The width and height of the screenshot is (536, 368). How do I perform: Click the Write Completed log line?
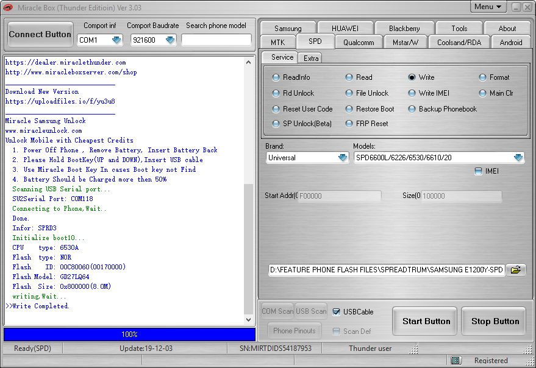click(x=38, y=306)
